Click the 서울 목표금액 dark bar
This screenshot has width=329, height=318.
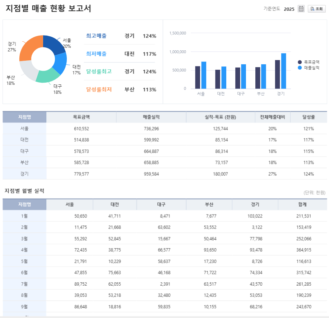pyautogui.click(x=198, y=77)
